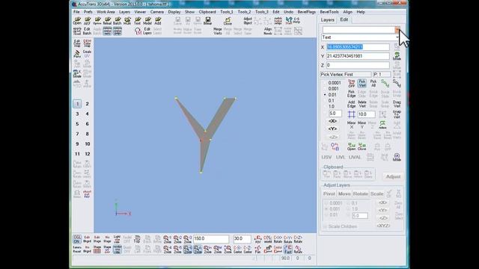The height and width of the screenshot is (269, 479).
Task: Click the 150.0 zoom value field
Action: coord(211,239)
